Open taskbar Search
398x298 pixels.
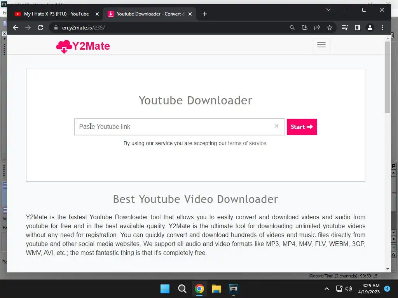pos(182,289)
